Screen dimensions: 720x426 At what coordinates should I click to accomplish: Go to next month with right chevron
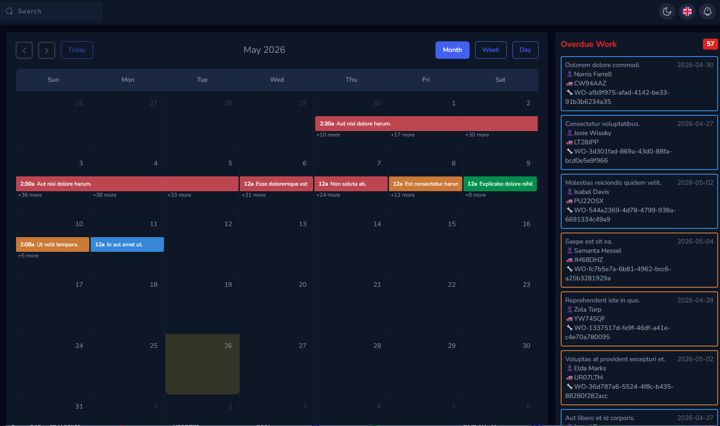click(x=46, y=50)
